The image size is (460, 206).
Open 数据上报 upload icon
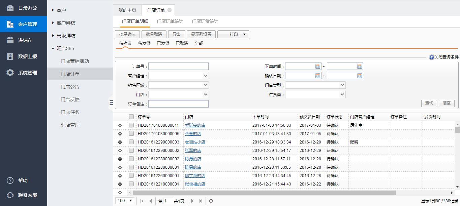tap(10, 56)
